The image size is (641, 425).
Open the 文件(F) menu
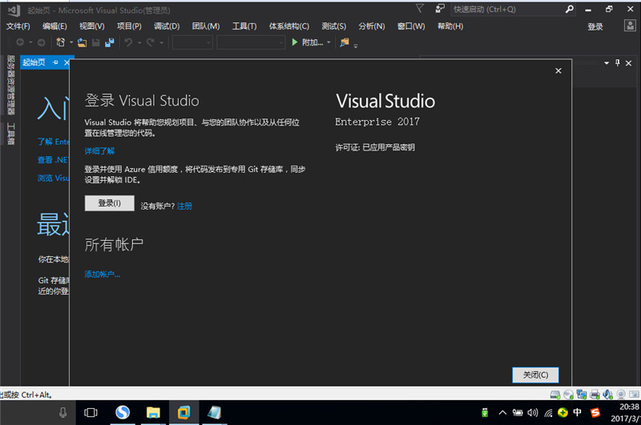[18, 26]
